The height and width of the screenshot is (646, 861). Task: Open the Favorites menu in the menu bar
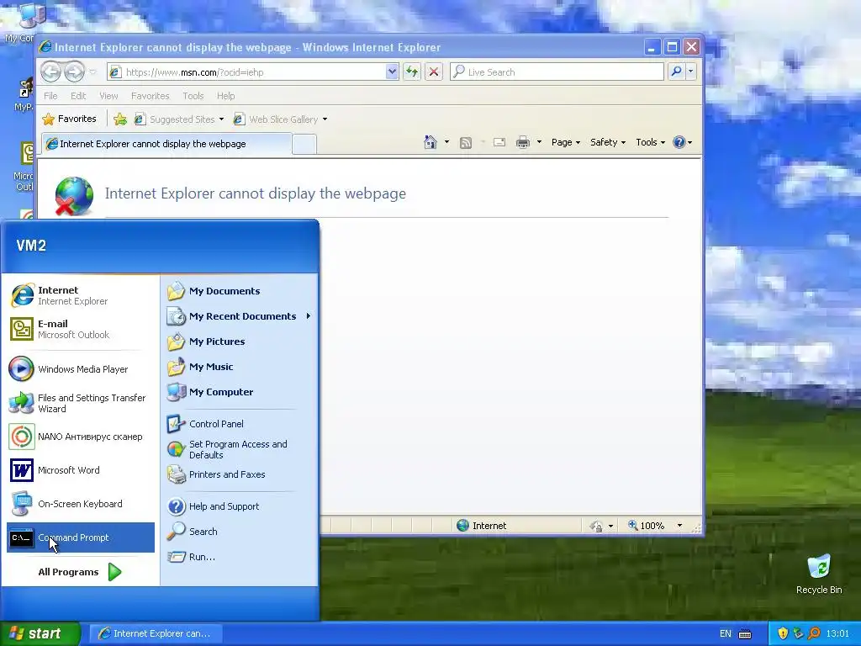150,96
